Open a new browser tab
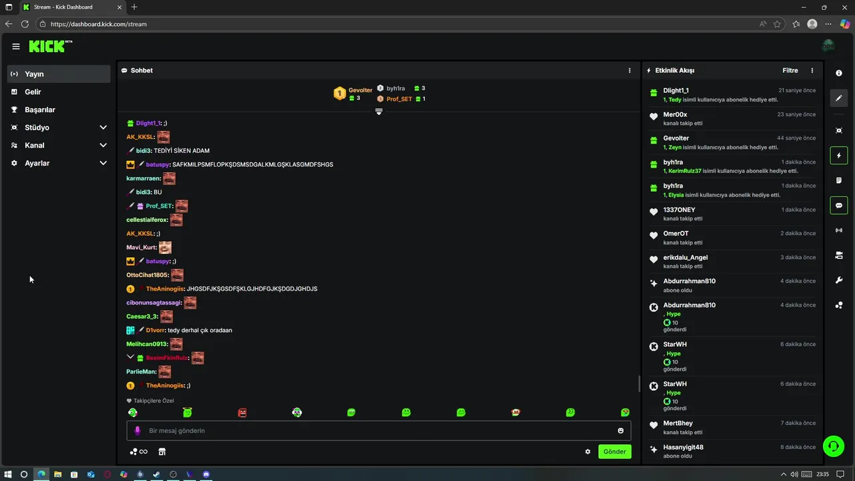The width and height of the screenshot is (855, 481). pyautogui.click(x=134, y=7)
